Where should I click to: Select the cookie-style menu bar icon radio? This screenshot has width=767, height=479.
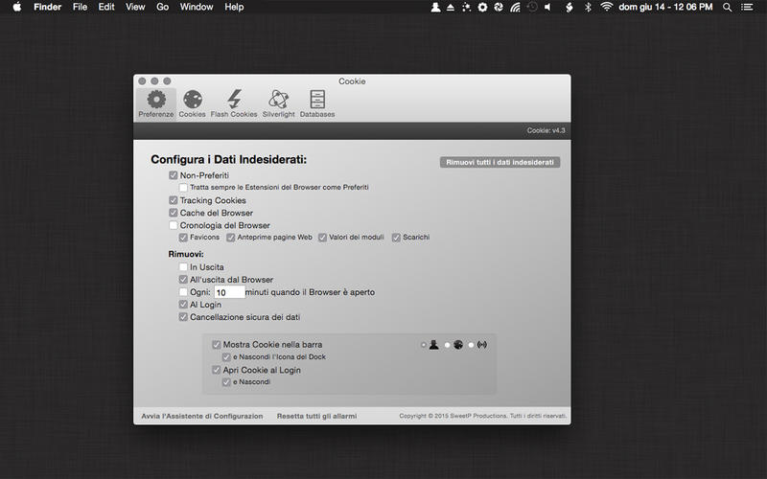[x=447, y=345]
